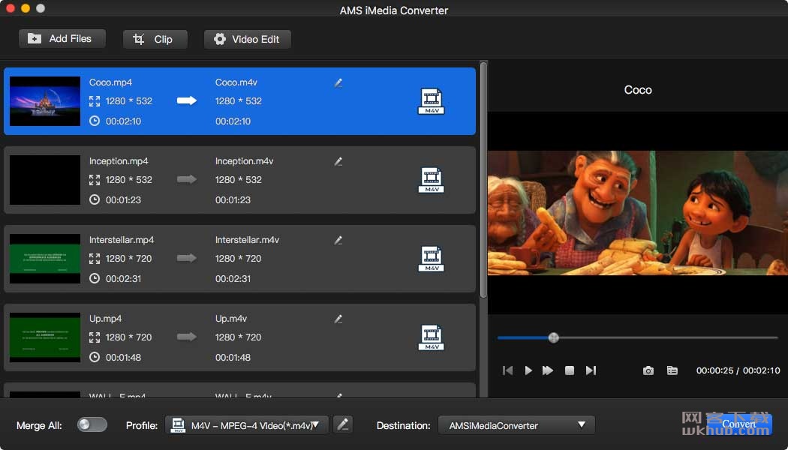The height and width of the screenshot is (450, 788).
Task: Open Video Edit
Action: tap(247, 39)
